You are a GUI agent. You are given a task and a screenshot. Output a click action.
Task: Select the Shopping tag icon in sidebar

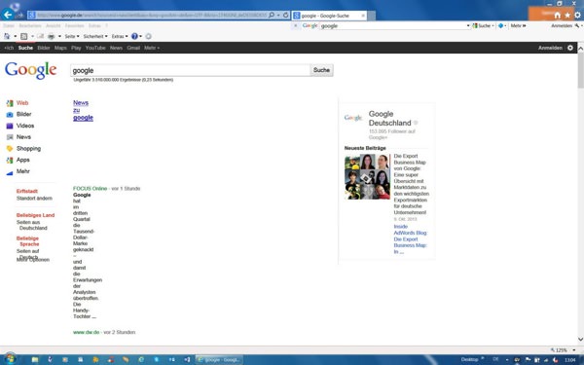pyautogui.click(x=10, y=149)
